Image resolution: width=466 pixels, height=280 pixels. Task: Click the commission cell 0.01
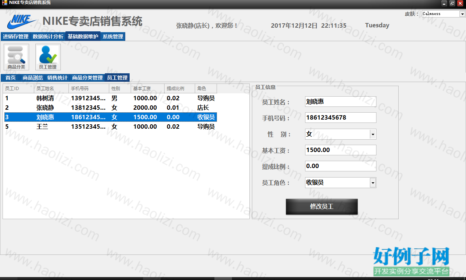click(173, 108)
